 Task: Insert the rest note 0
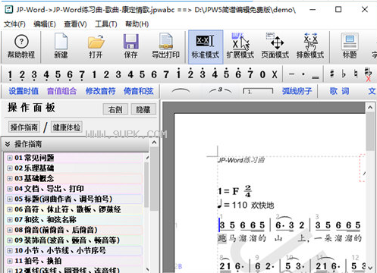click(262, 74)
